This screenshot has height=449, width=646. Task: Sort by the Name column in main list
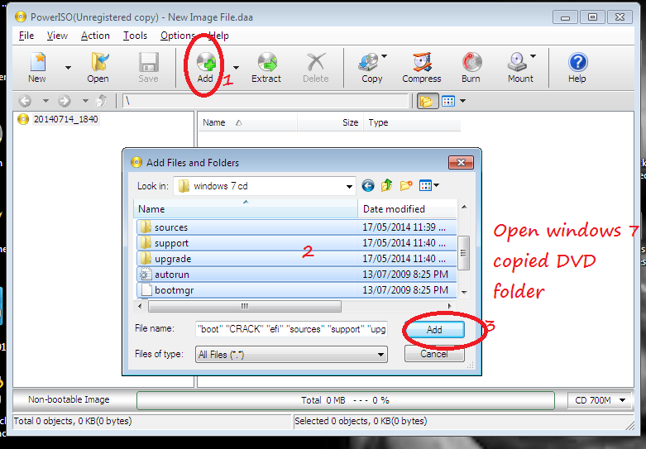tap(247, 122)
